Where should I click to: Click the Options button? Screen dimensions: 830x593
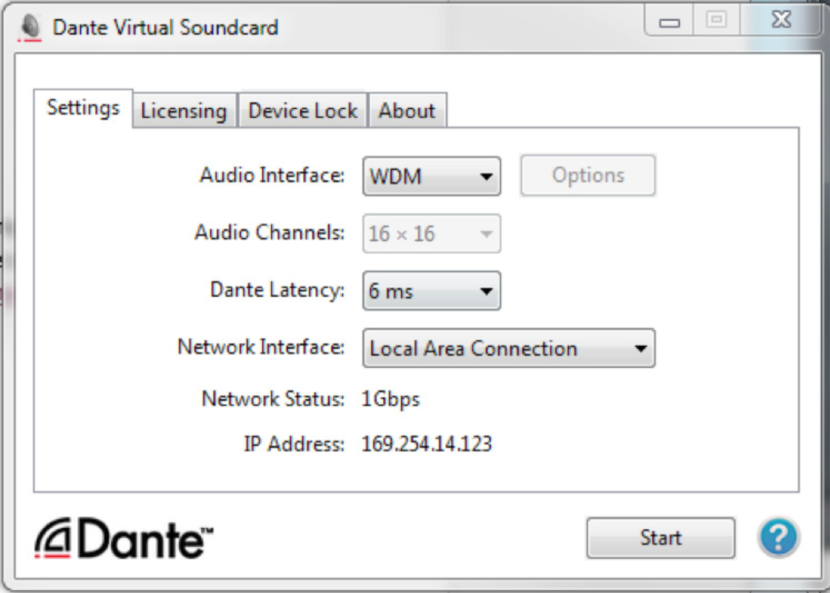point(588,176)
